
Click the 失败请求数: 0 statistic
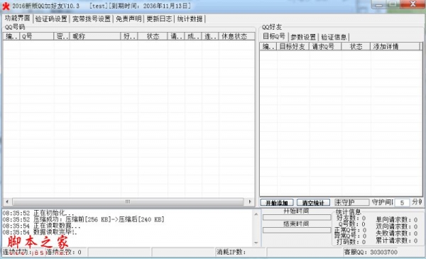pyautogui.click(x=396, y=233)
